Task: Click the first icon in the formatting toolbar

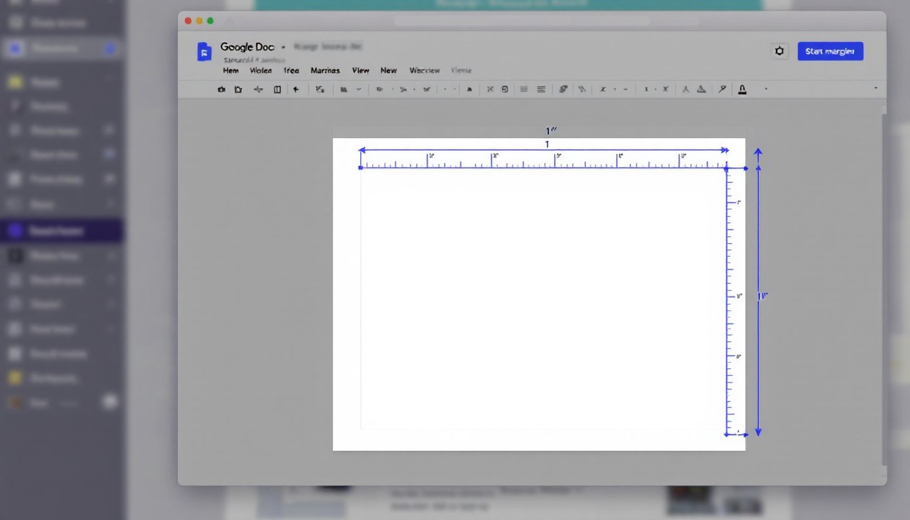Action: (x=221, y=89)
